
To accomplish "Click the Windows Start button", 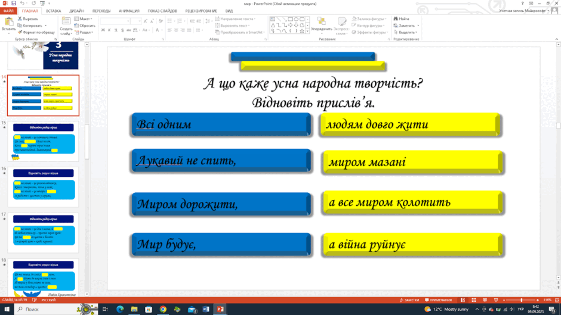I will [7, 309].
